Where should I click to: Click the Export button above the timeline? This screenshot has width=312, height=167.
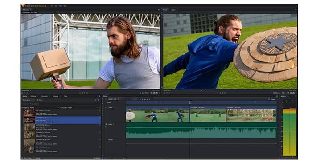pyautogui.click(x=272, y=99)
